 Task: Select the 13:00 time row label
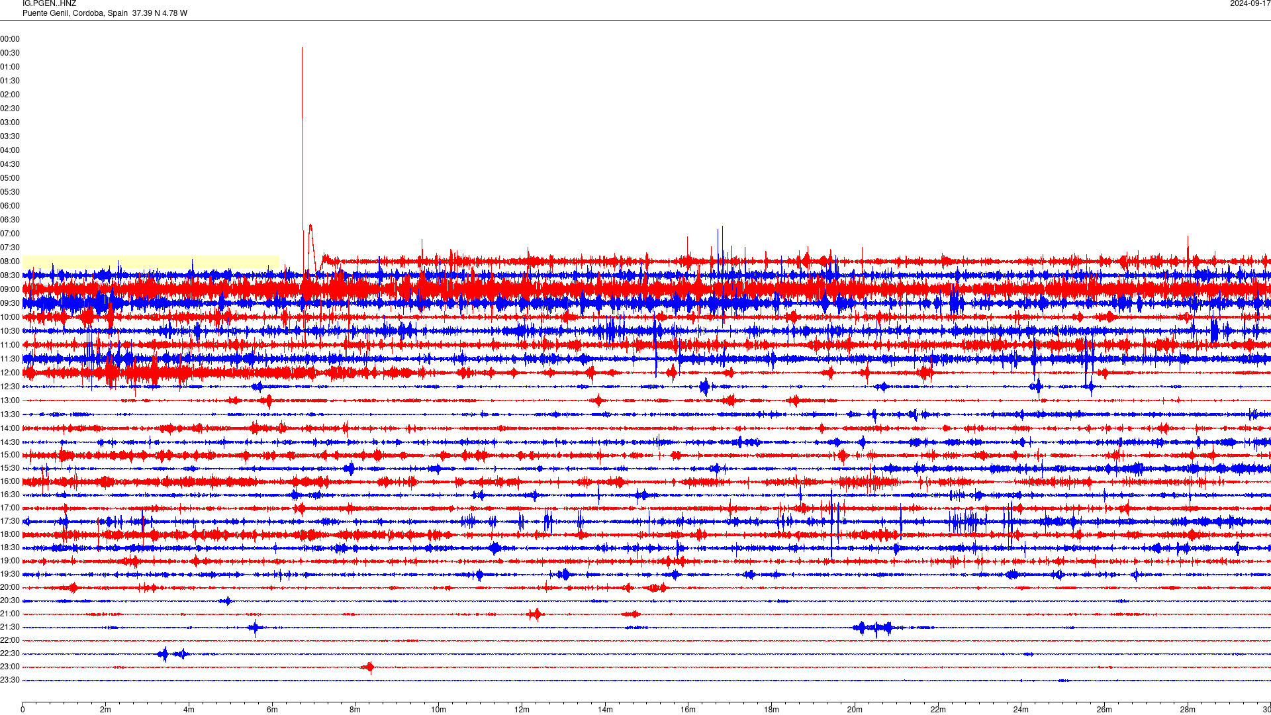coord(10,401)
